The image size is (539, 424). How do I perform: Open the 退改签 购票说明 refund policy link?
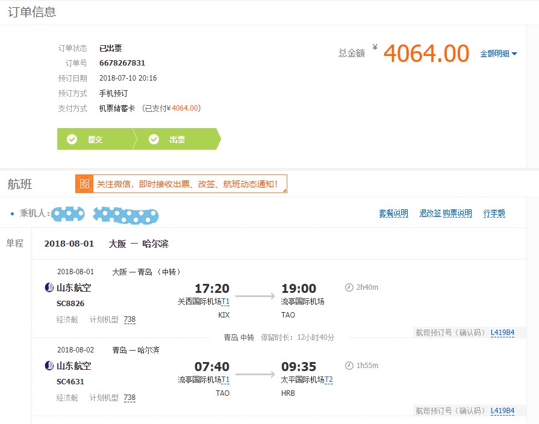[446, 214]
